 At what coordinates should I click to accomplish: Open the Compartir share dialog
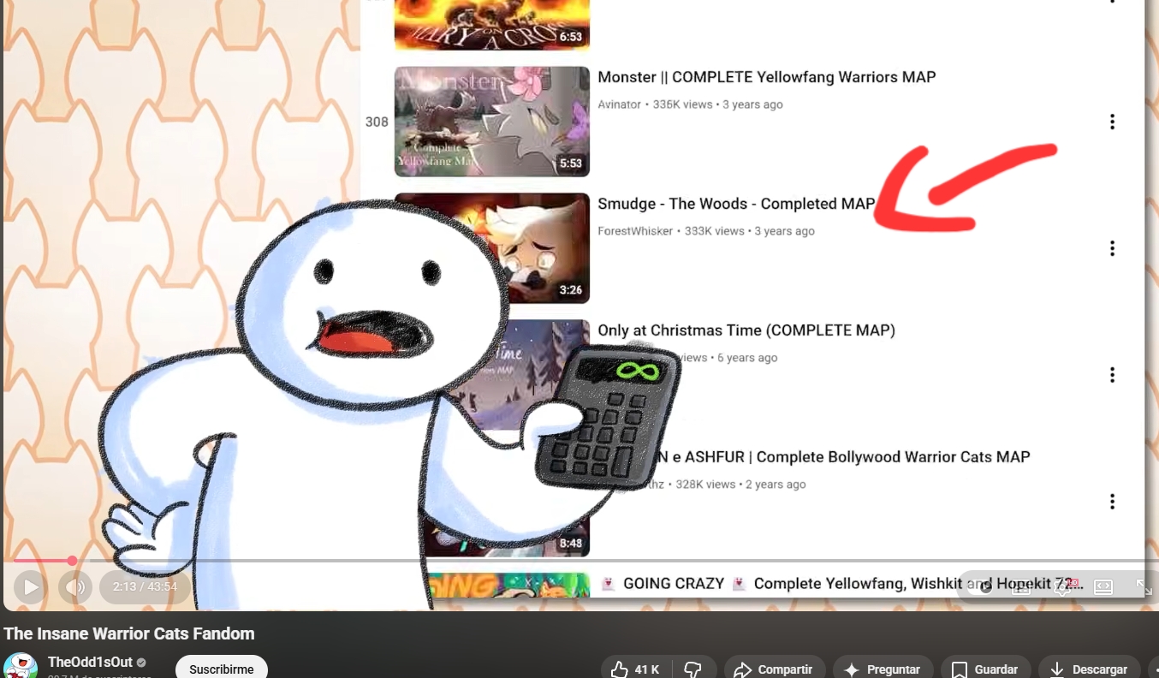point(774,669)
